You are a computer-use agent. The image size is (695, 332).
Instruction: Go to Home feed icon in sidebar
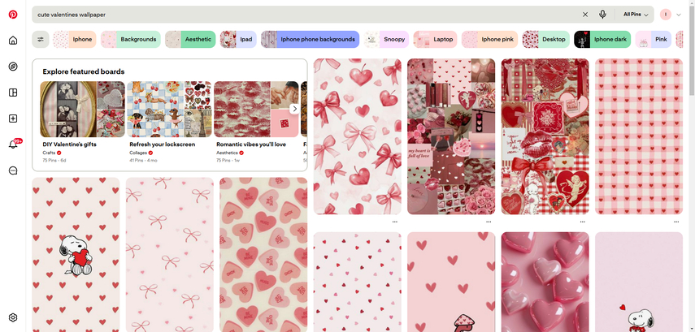(13, 41)
